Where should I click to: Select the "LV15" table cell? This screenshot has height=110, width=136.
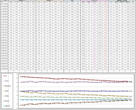(89, 4)
